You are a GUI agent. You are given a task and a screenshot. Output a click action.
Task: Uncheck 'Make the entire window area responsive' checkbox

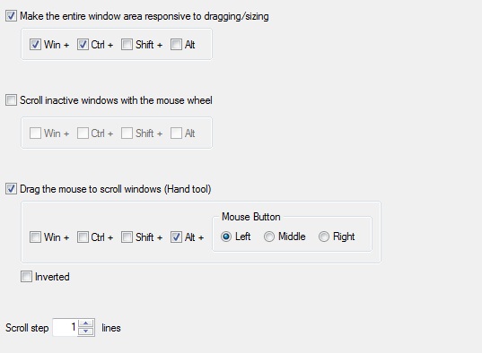(11, 16)
